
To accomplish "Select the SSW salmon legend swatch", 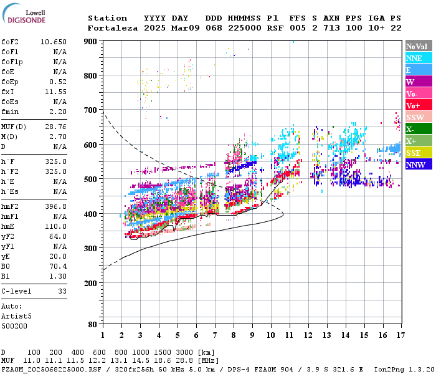I will pyautogui.click(x=419, y=117).
